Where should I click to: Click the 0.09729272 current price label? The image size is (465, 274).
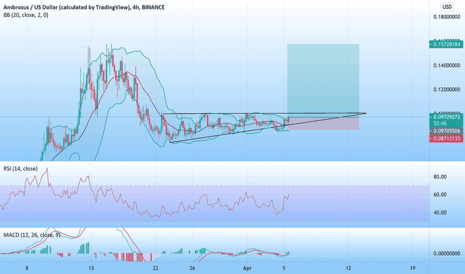pos(446,117)
